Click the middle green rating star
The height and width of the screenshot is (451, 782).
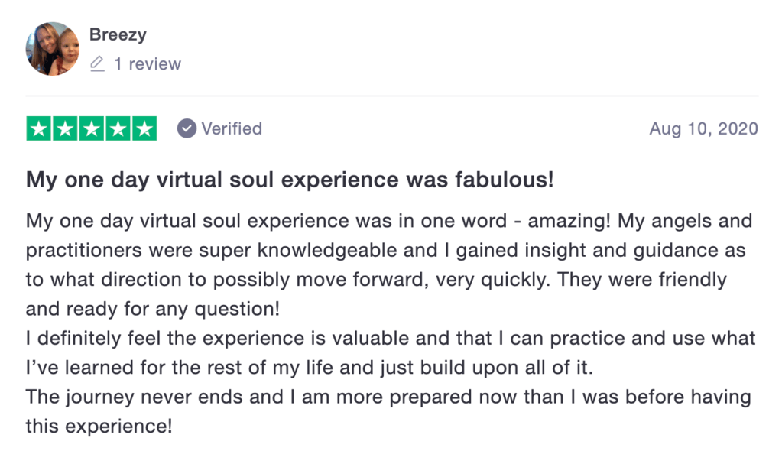[x=92, y=128]
